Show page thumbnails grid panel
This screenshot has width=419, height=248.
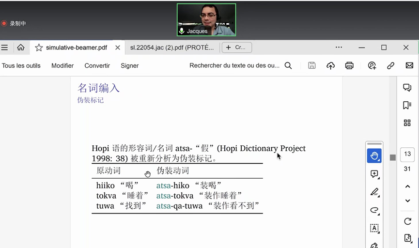tap(407, 123)
